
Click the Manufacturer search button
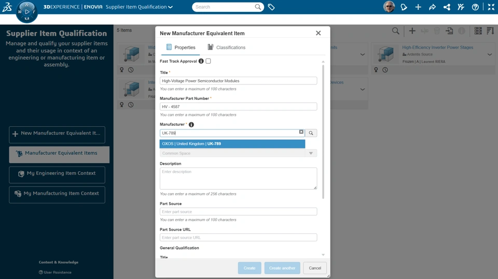point(311,133)
